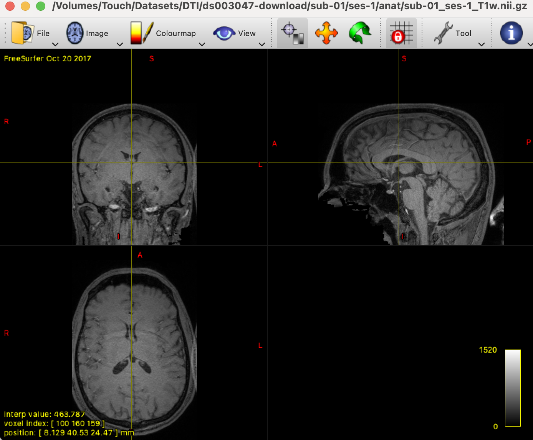Viewport: 533px width, 440px height.
Task: Click the colour bar maximum value 1520
Action: click(x=488, y=350)
